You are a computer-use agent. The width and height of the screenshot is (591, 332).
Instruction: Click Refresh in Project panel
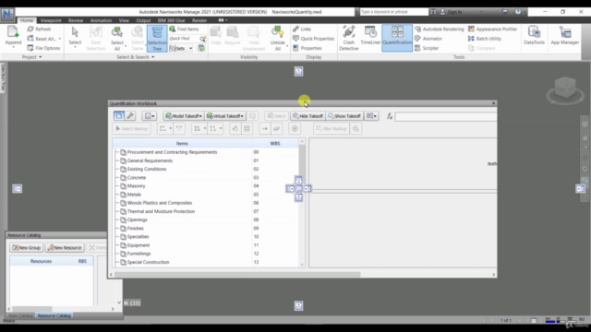coord(39,29)
